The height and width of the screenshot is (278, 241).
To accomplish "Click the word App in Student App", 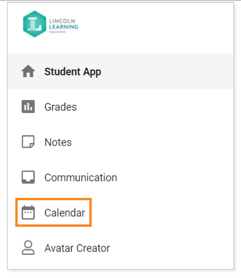I will click(92, 72).
